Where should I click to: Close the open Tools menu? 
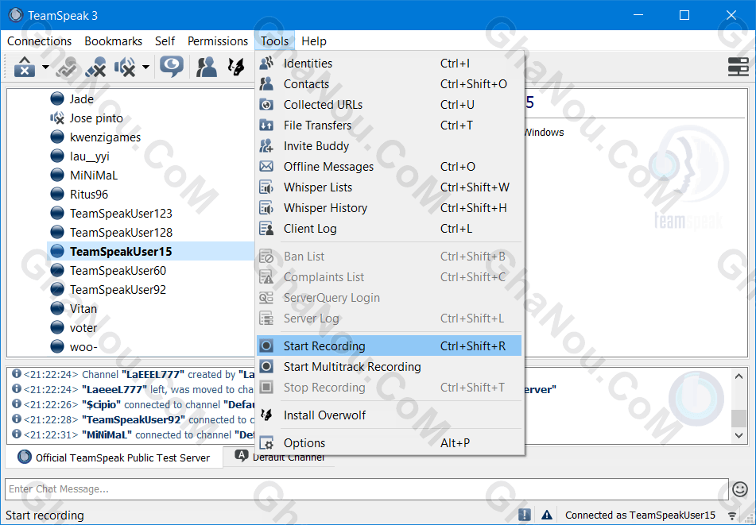[274, 41]
